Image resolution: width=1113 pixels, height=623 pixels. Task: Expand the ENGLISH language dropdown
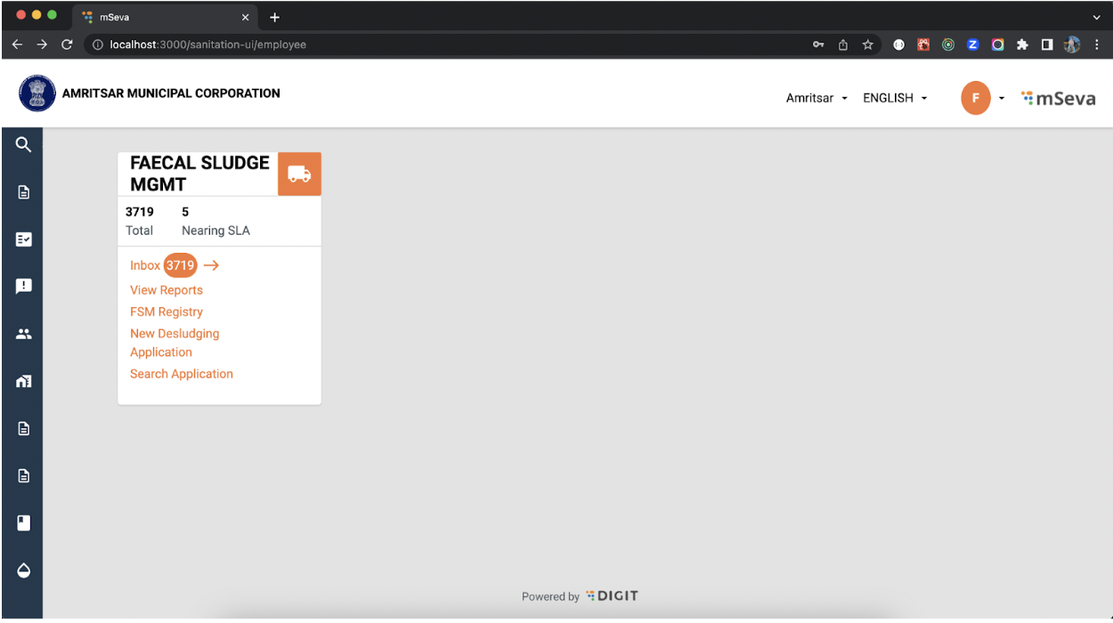[895, 99]
